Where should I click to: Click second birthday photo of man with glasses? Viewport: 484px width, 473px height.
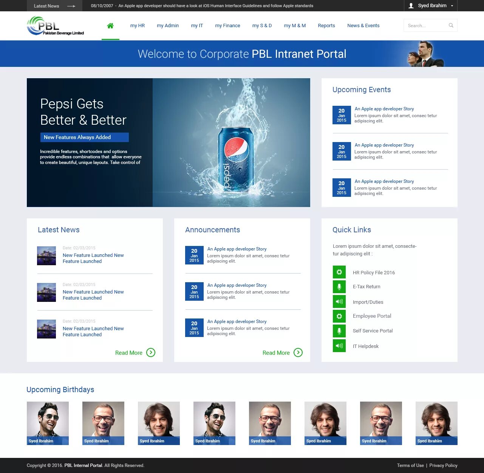click(x=103, y=423)
